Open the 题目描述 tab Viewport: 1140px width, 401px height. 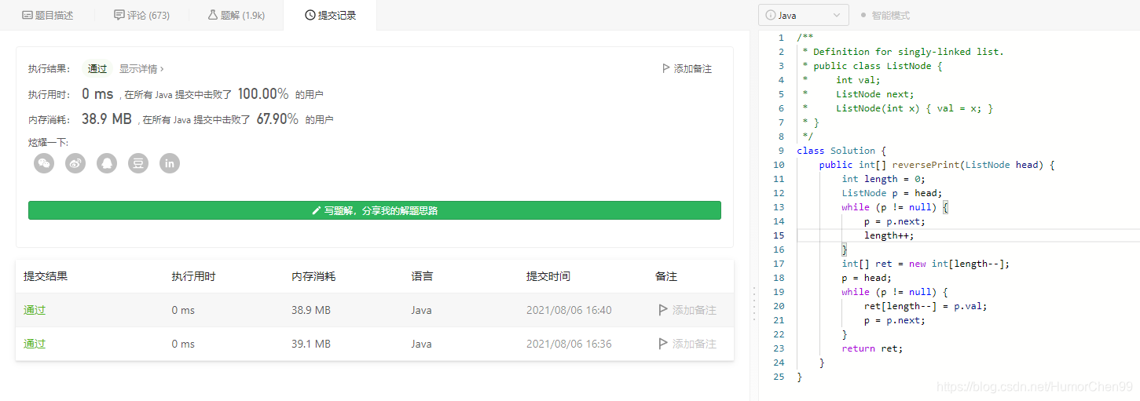coord(47,15)
